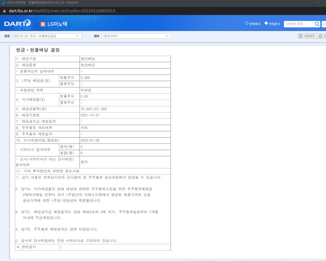The height and width of the screenshot is (261, 326).
Task: Click the 4. 시가배당율(%) label
Action: coord(31,99)
